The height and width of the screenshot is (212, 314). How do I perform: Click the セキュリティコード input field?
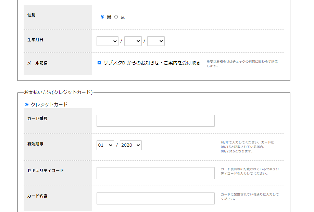tap(155, 173)
